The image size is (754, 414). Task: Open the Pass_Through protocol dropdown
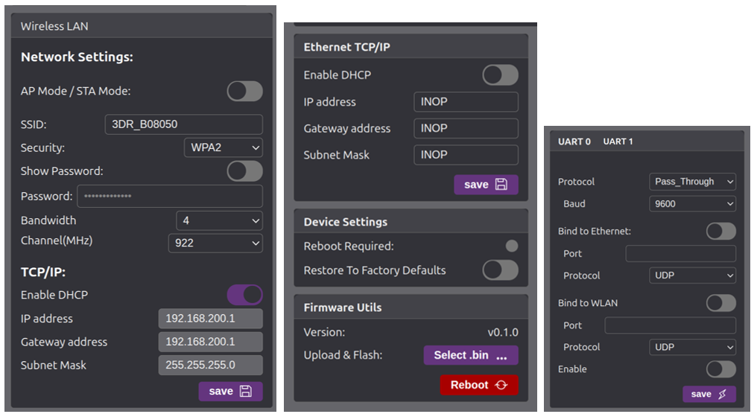(692, 182)
